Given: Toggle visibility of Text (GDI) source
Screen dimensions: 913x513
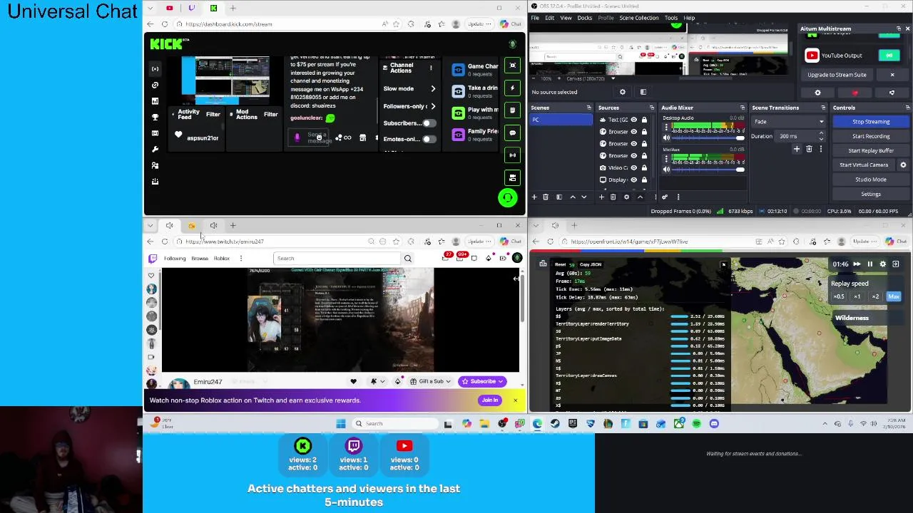Looking at the screenshot, I should point(633,120).
